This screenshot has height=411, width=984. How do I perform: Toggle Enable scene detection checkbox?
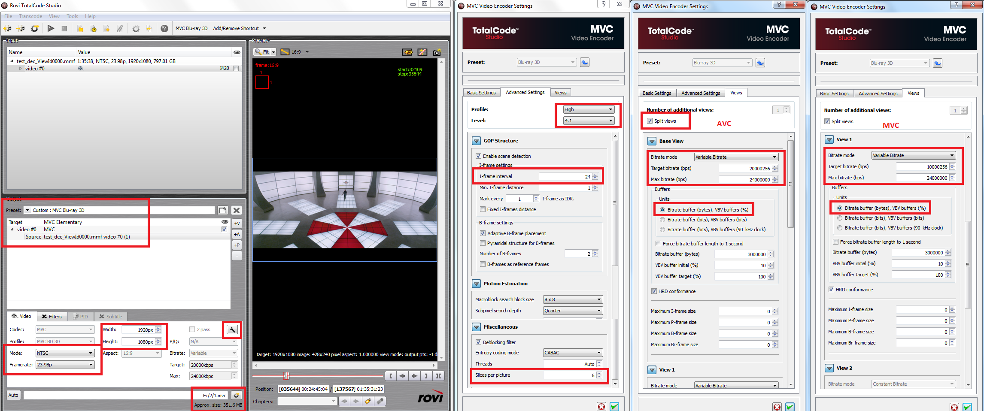pos(478,156)
